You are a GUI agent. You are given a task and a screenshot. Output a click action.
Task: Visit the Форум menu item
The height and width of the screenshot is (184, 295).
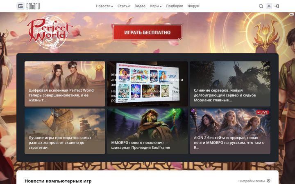193,6
